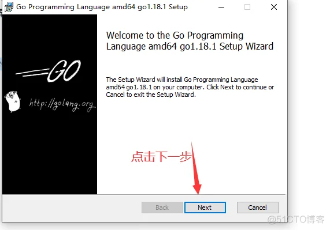Close the Go Setup window

coord(274,7)
